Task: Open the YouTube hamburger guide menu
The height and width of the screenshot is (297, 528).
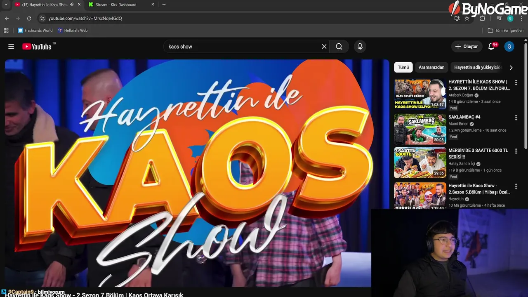Action: tap(11, 47)
